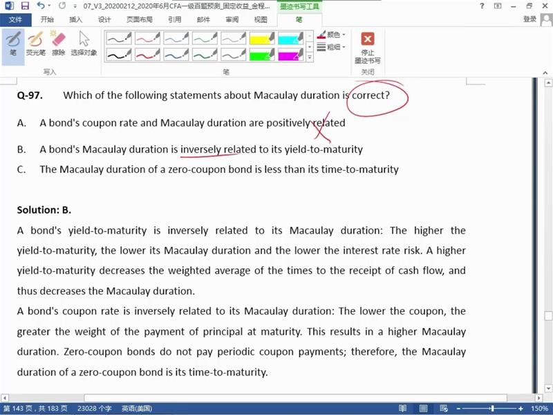The width and height of the screenshot is (553, 415).
Task: Open the Help question mark icon
Action: tap(482, 6)
